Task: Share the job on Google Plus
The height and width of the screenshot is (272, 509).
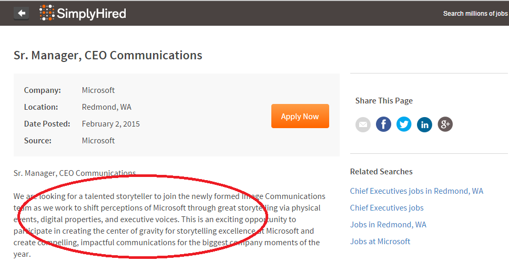Action: coord(445,124)
